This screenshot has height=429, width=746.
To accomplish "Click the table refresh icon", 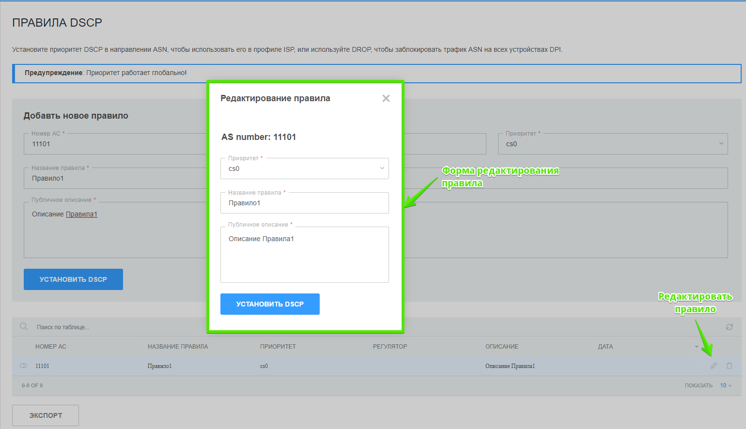I will point(729,327).
